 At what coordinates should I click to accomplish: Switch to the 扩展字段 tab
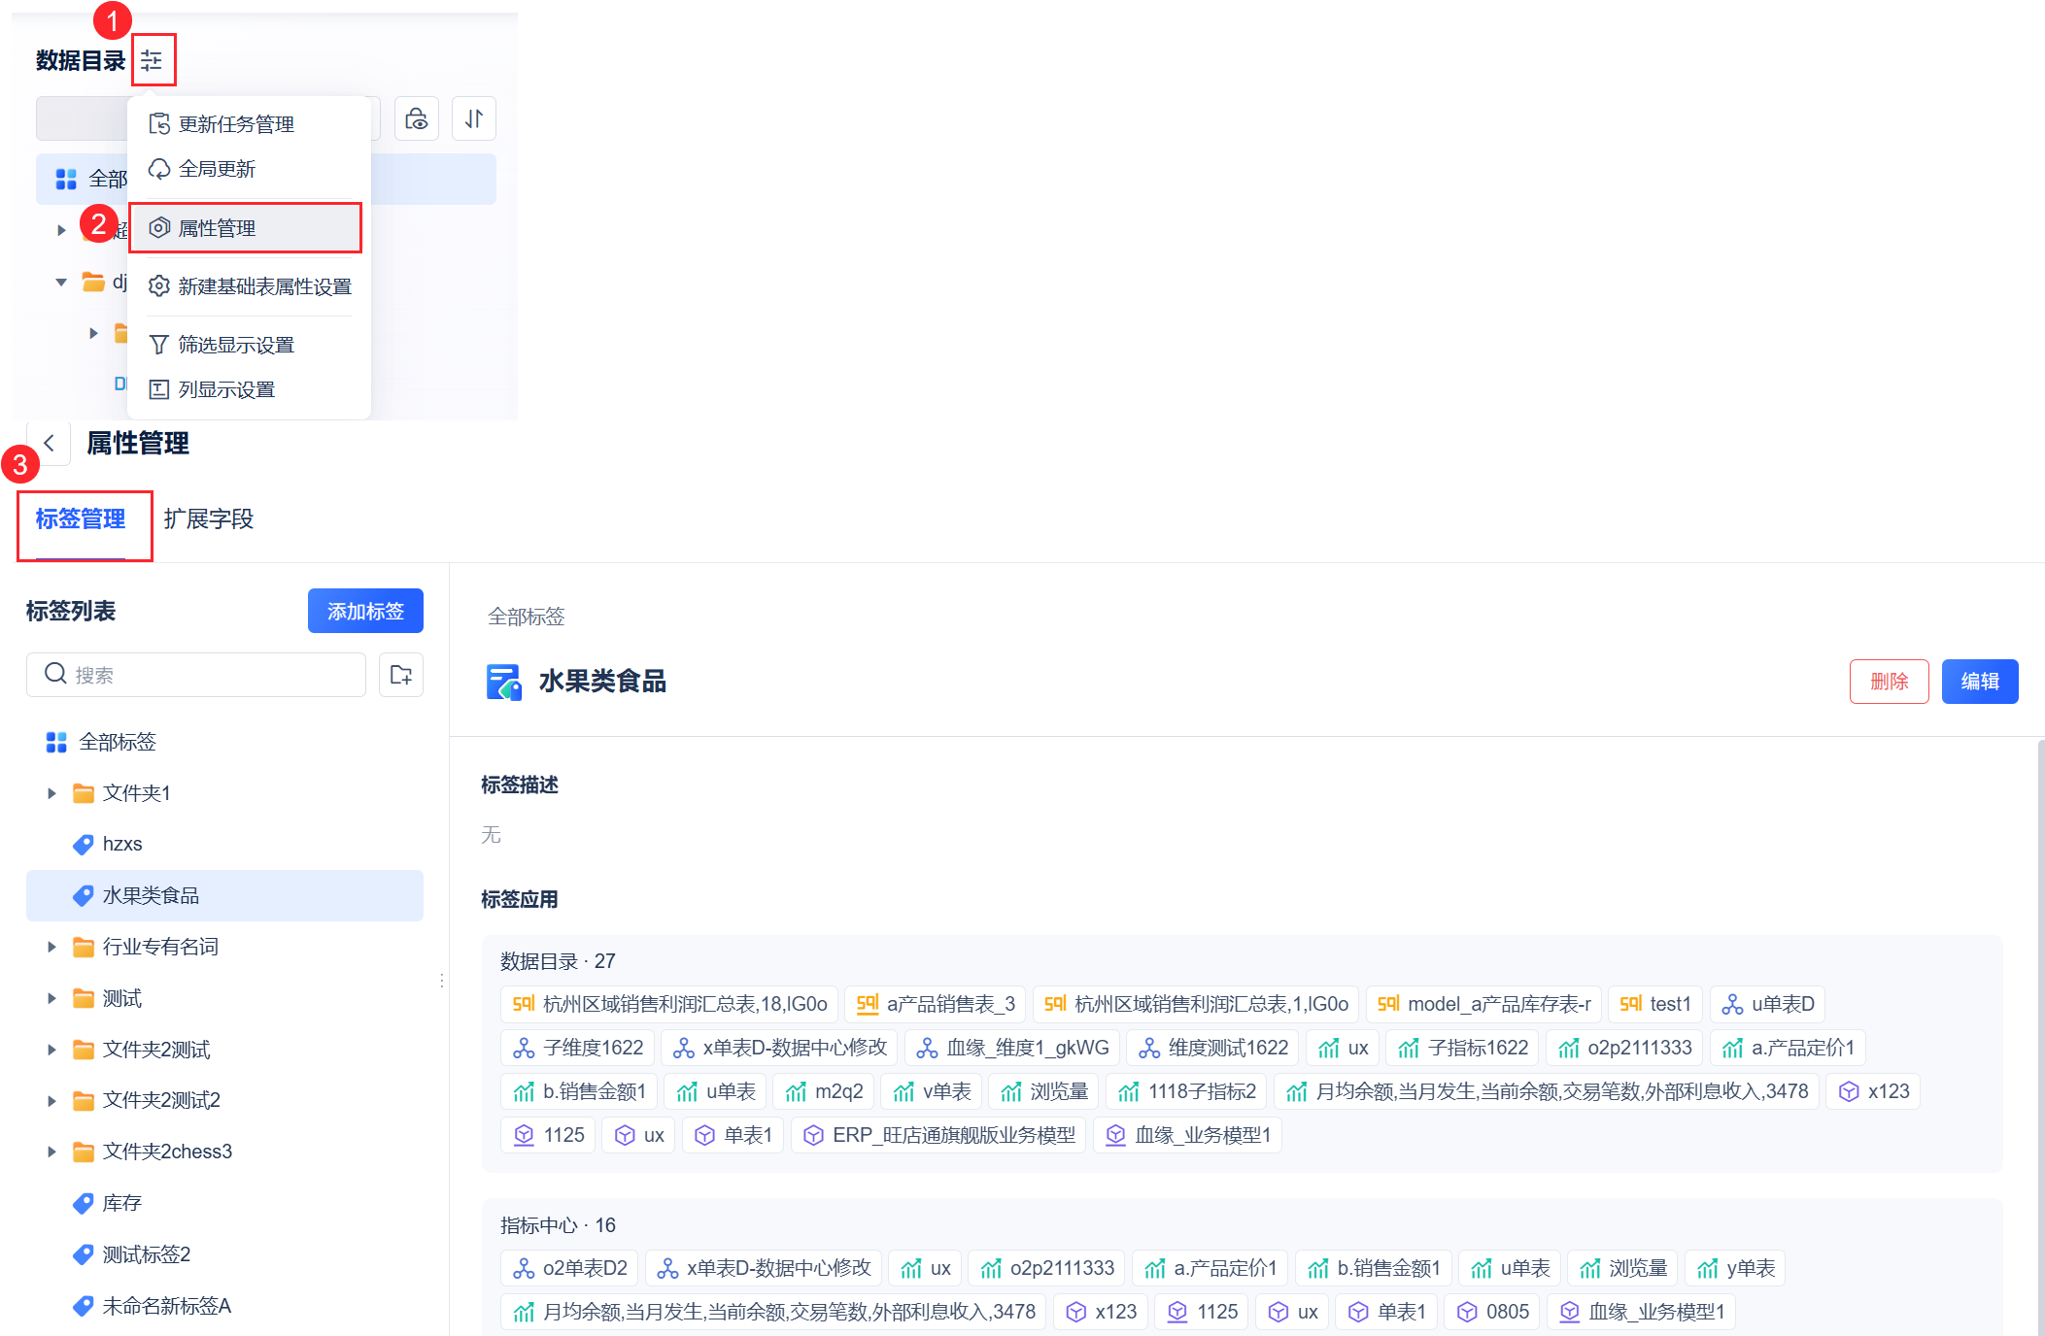click(x=208, y=518)
